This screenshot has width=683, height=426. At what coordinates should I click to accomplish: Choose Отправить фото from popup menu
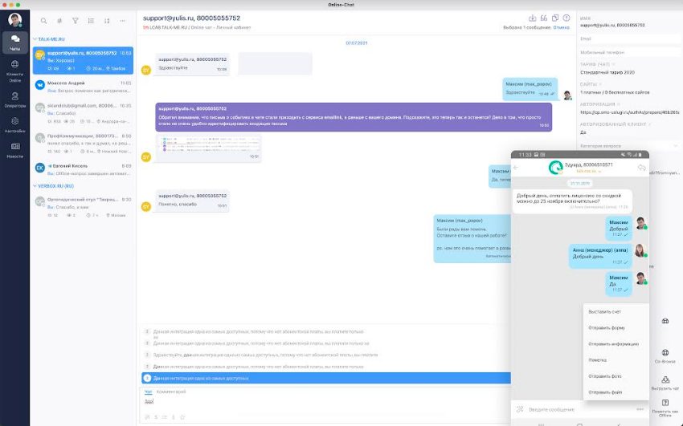click(x=616, y=376)
